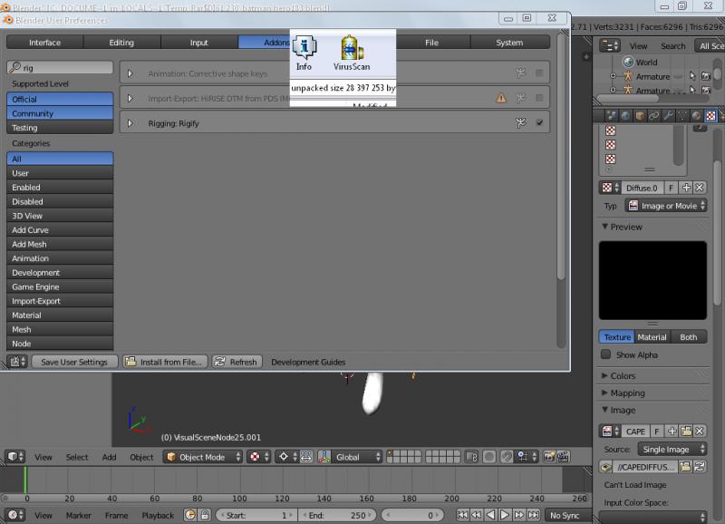Expand Import-Export HiRISE DTM addon details
The image size is (725, 524).
pos(130,99)
